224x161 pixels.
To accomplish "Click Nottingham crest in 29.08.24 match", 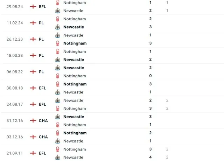I will tap(57, 2).
